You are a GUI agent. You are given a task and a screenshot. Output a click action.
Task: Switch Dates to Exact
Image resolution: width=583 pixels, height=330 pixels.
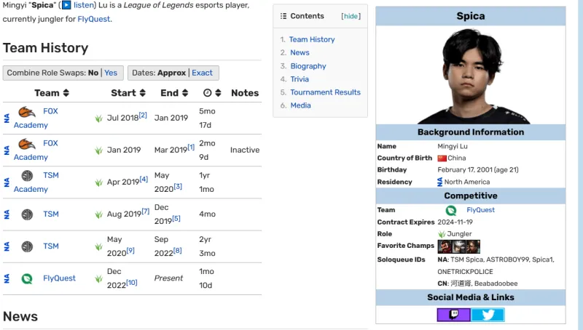click(x=203, y=73)
